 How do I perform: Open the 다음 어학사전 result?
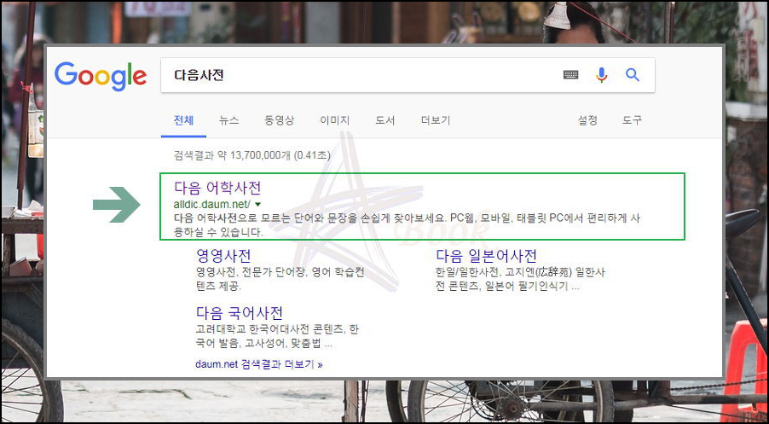217,188
